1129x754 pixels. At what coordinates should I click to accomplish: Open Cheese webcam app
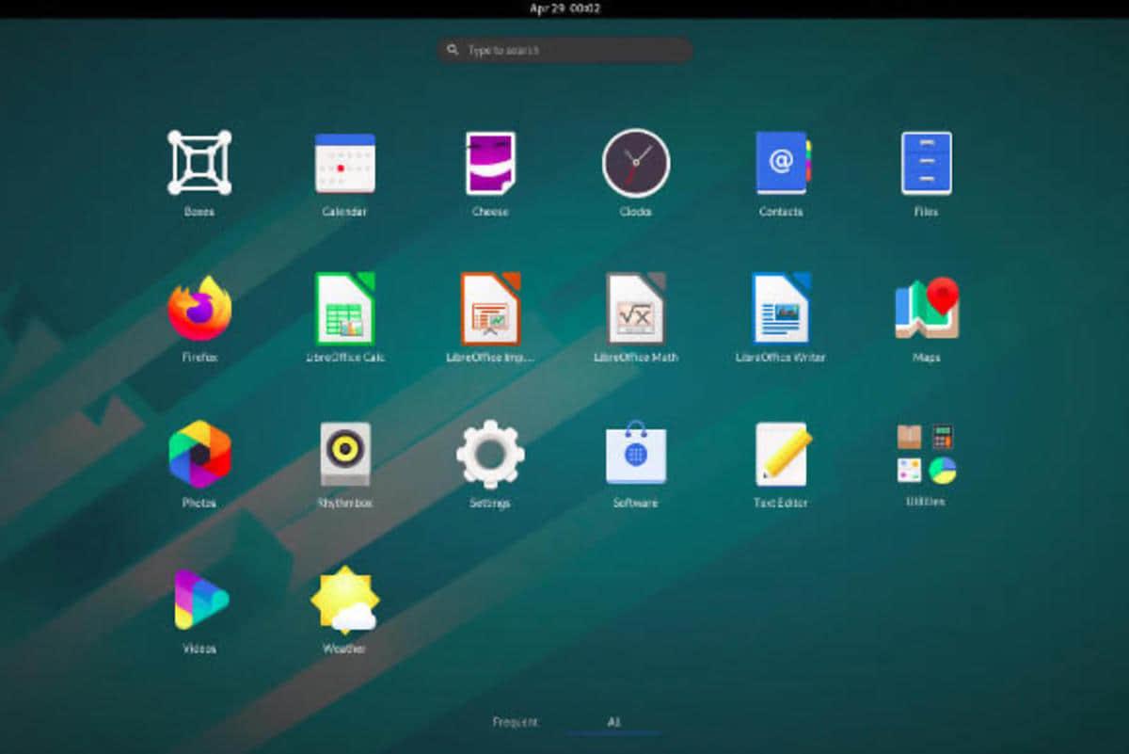(490, 164)
